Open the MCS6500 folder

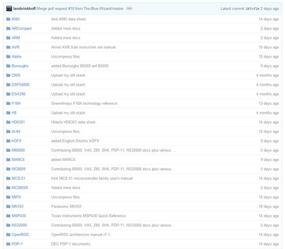click(20, 188)
